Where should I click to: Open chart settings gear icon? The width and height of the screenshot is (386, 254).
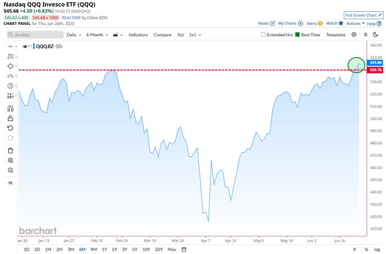(354, 35)
